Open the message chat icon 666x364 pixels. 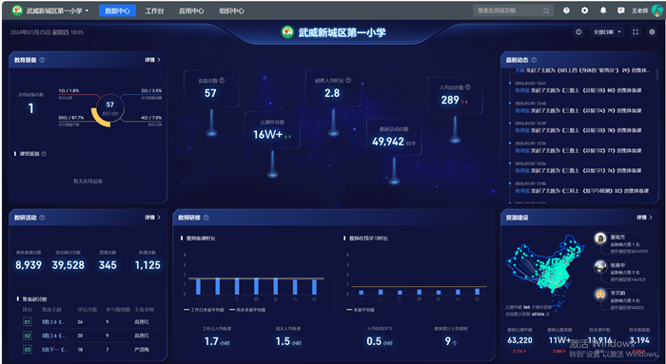click(621, 10)
